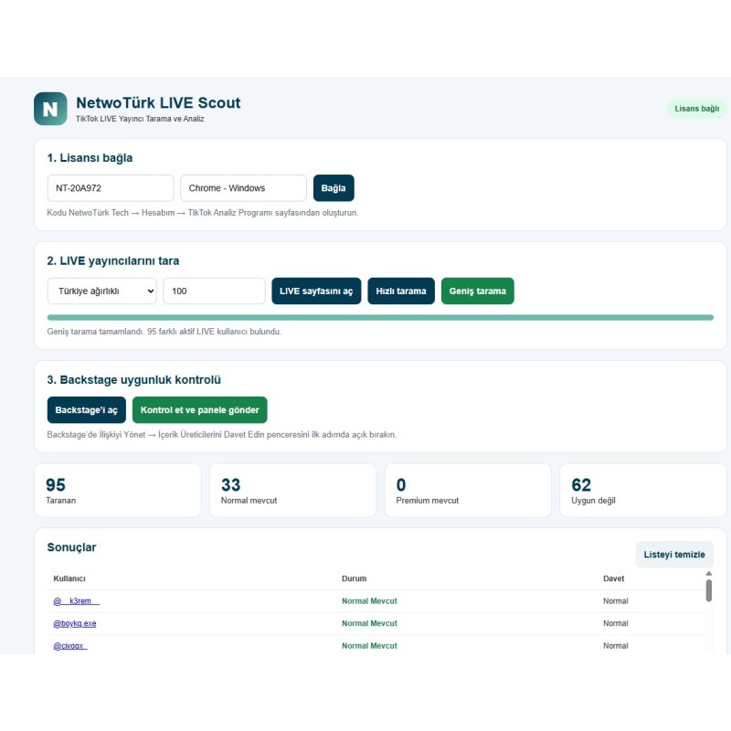This screenshot has height=731, width=731.
Task: Click LIVE sayfasını aç button
Action: point(316,291)
